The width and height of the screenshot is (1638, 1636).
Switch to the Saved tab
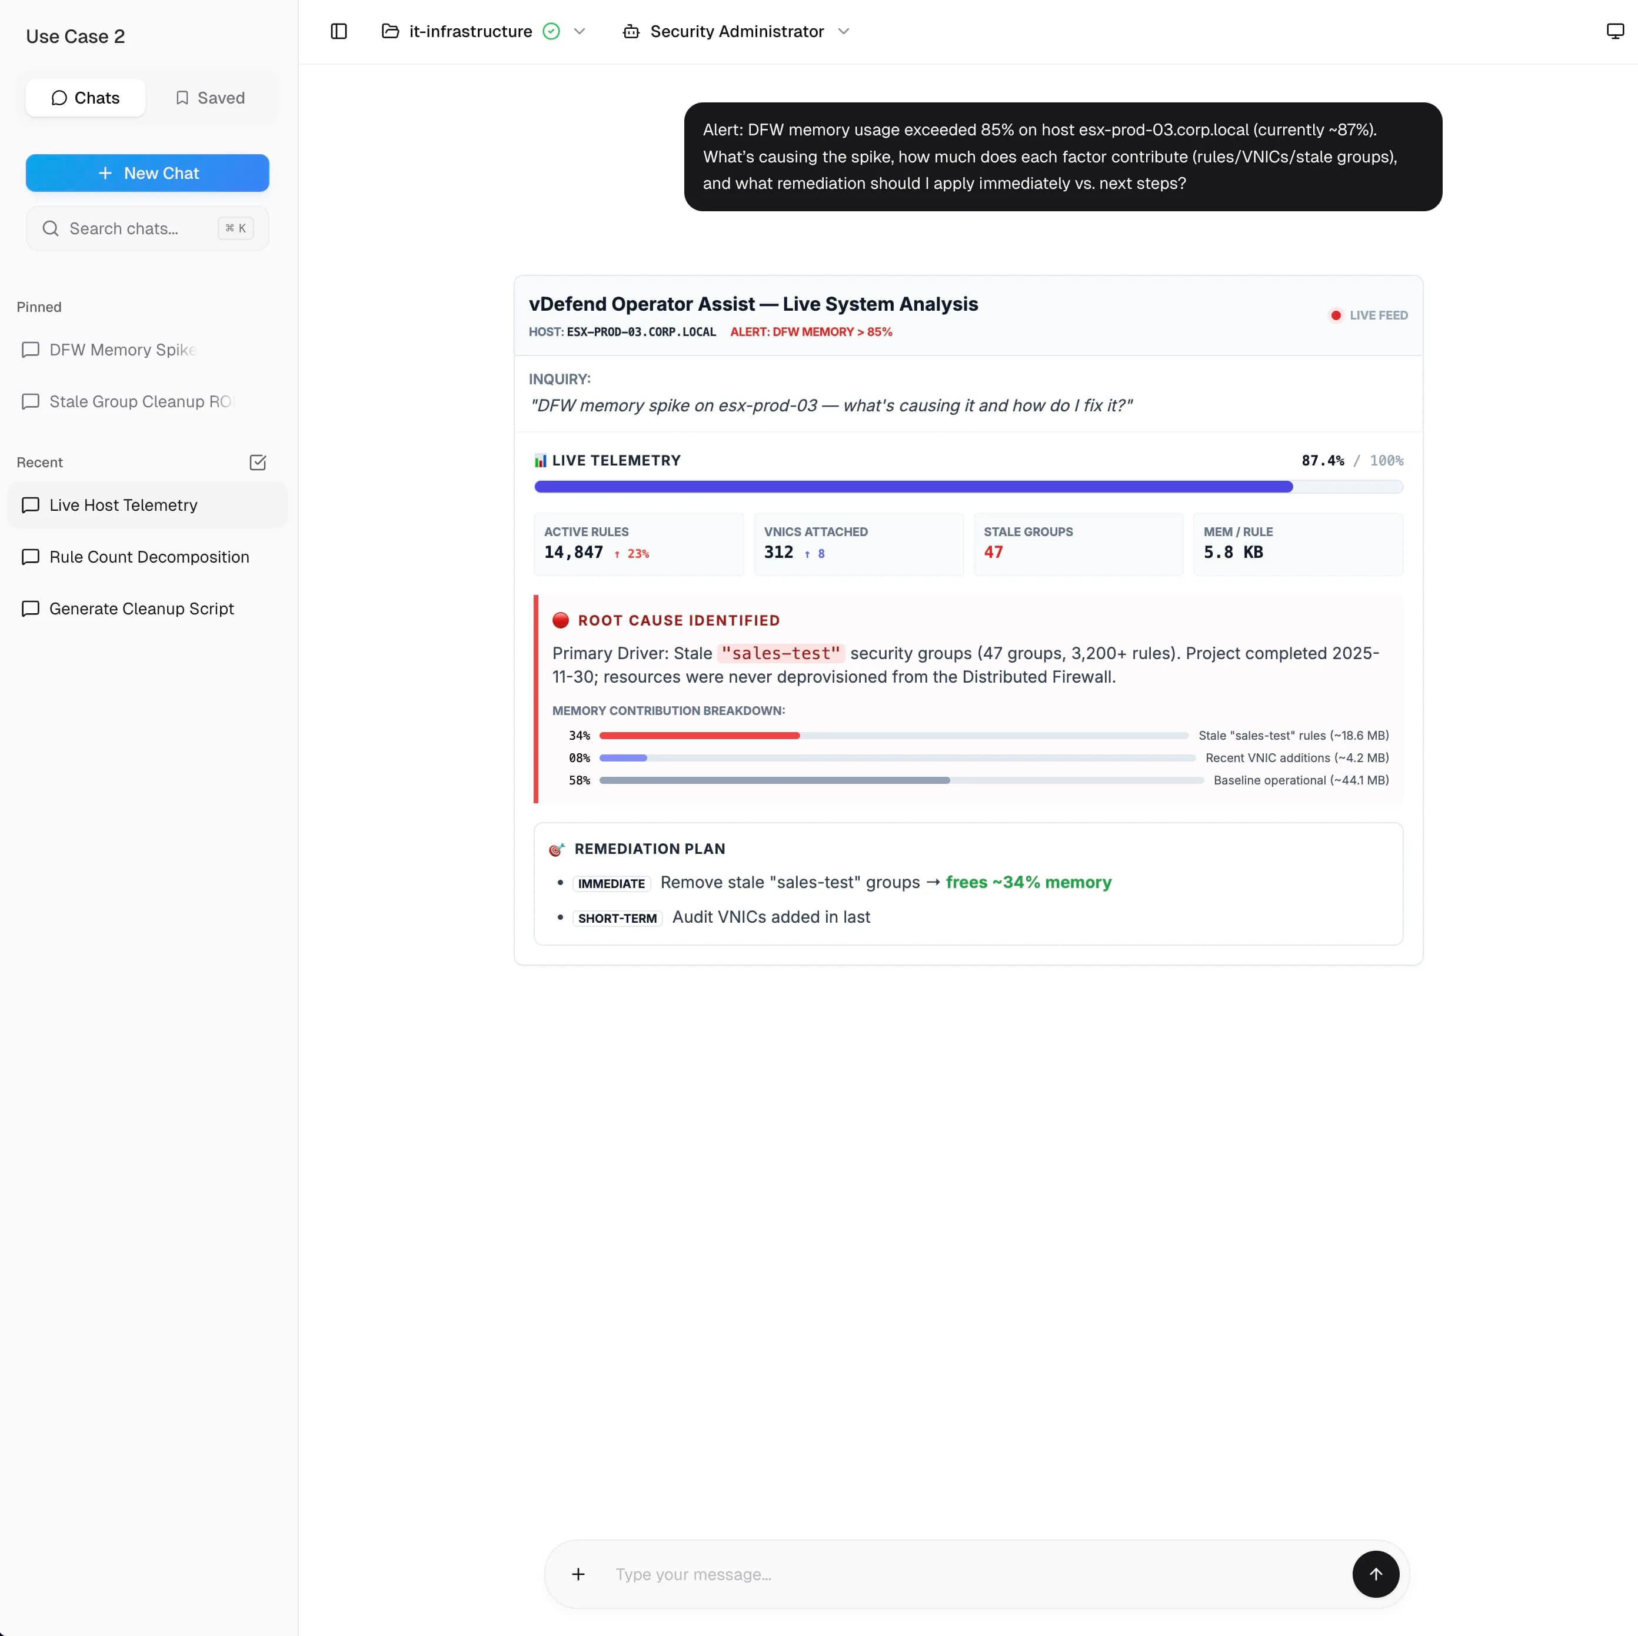[x=209, y=98]
